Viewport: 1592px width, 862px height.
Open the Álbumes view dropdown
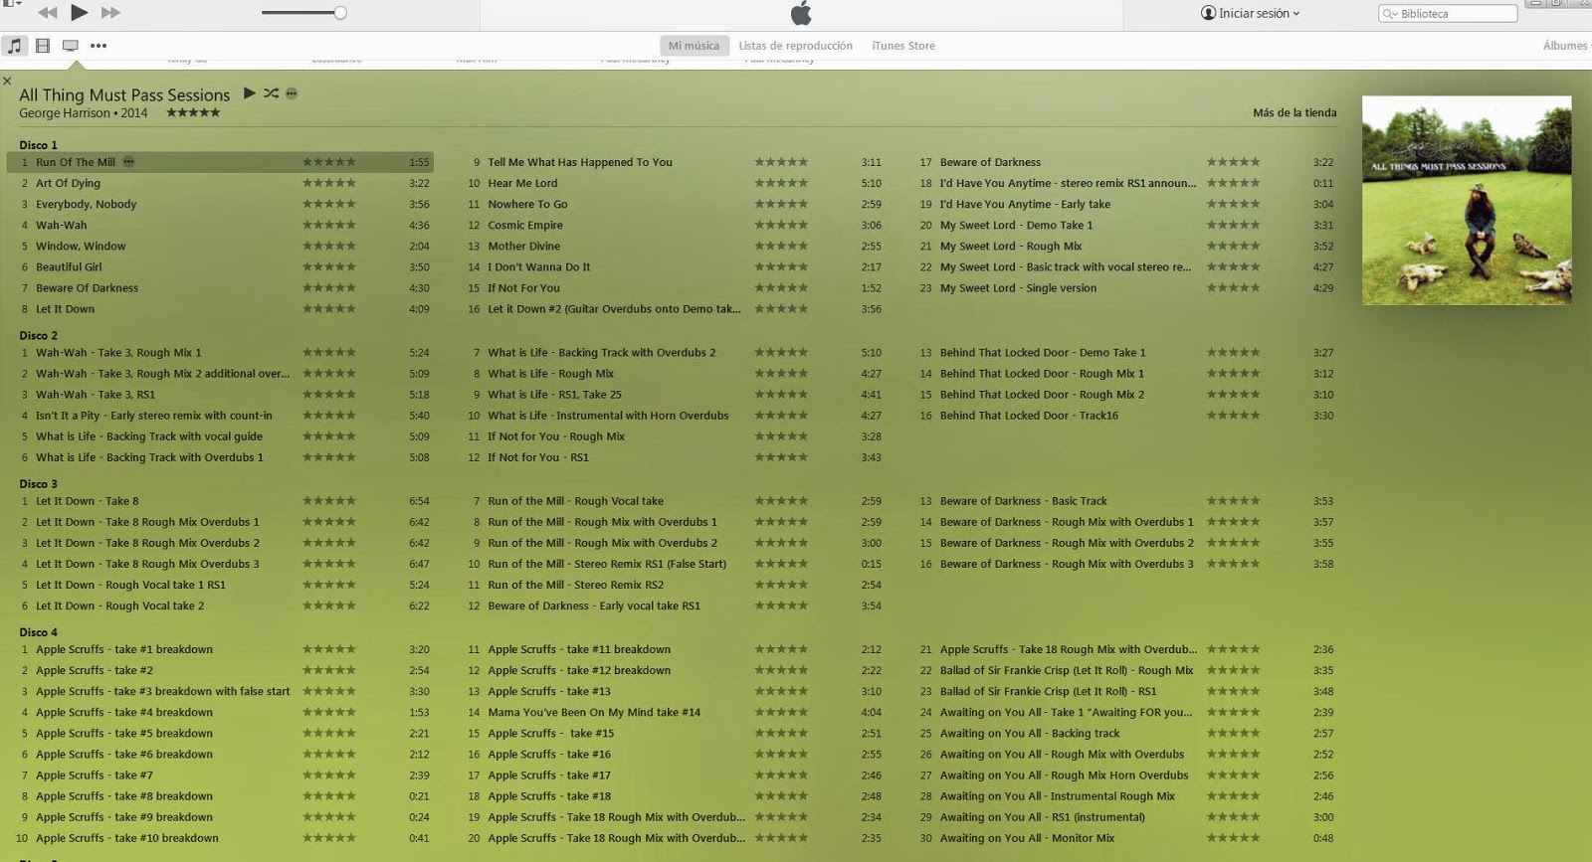coord(1566,46)
